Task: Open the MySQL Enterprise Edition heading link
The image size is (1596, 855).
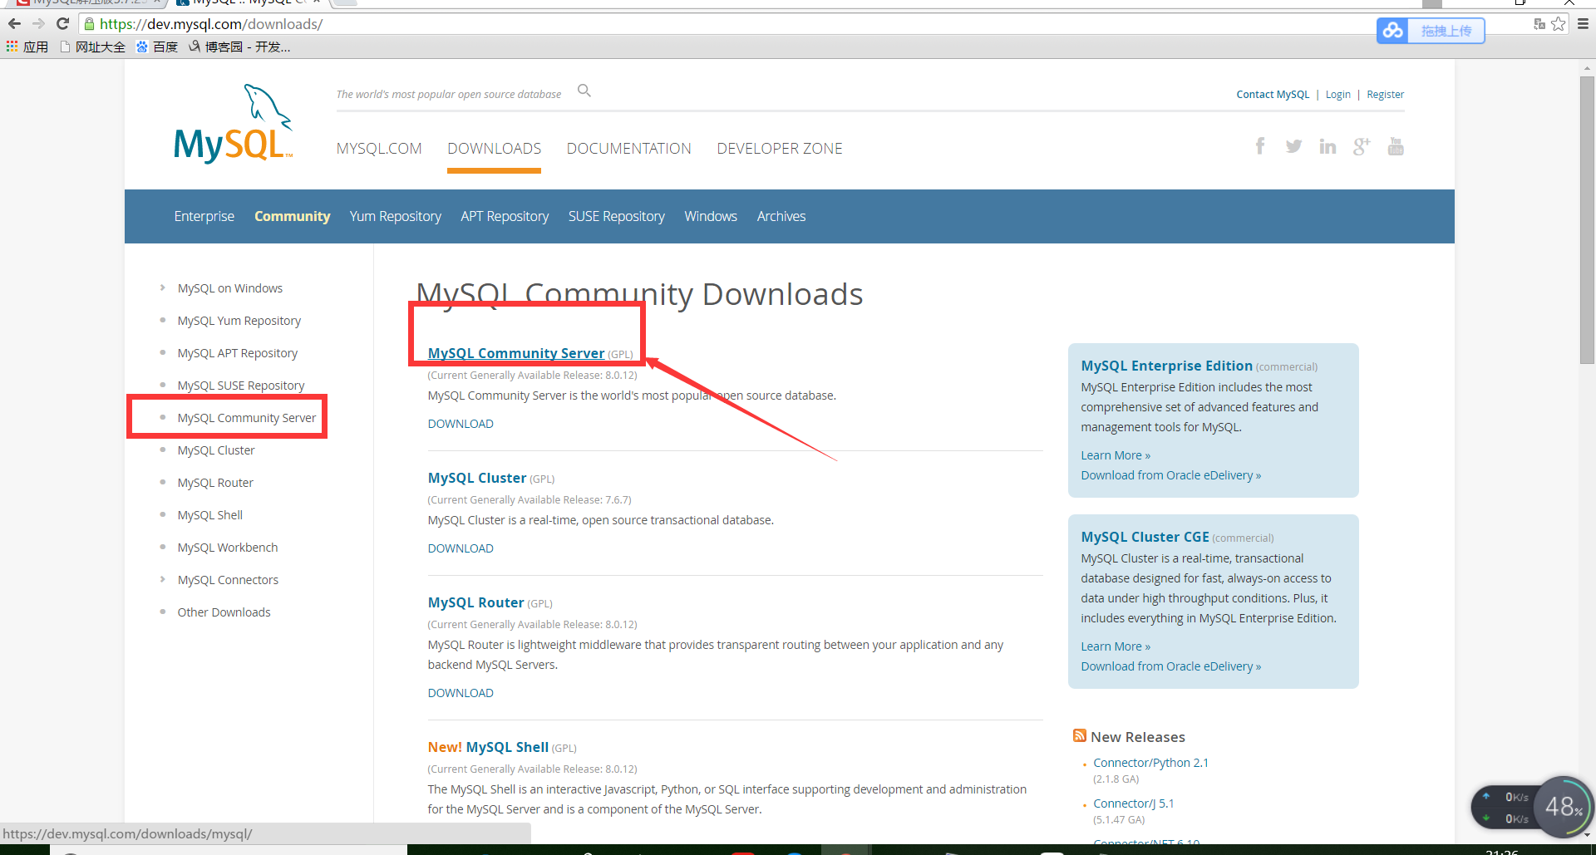Action: (x=1167, y=366)
